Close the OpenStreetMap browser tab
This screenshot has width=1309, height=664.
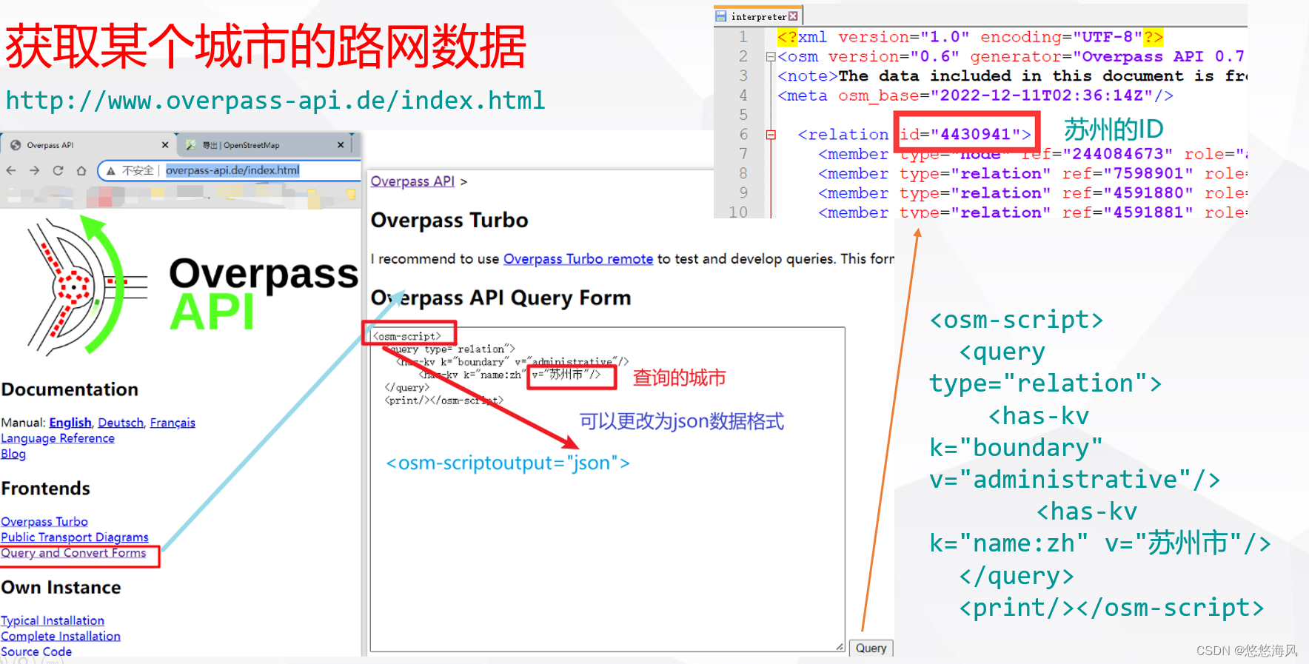[x=341, y=145]
